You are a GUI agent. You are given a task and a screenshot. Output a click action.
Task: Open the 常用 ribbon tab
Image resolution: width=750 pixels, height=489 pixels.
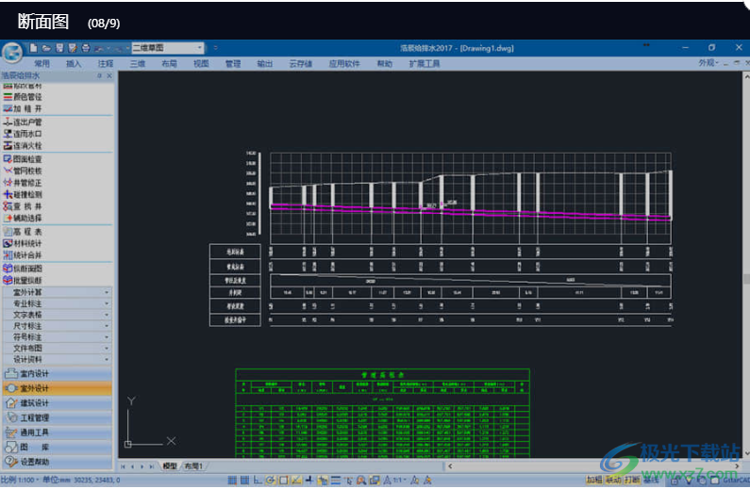(x=42, y=63)
